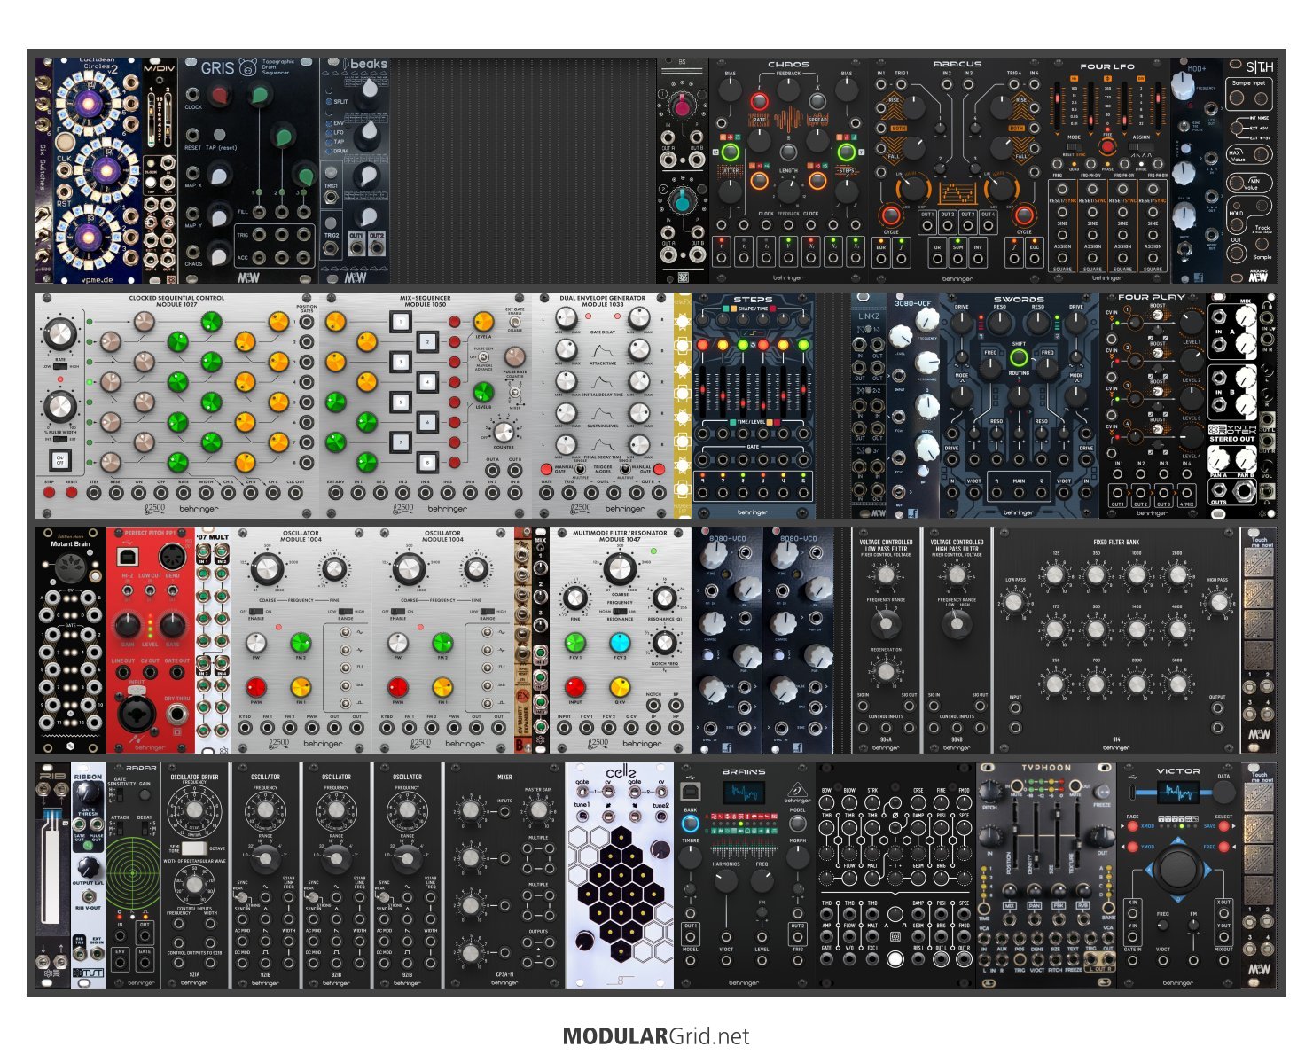Click the yellow Q CV knob on Module 1047
The height and width of the screenshot is (1055, 1313).
(620, 686)
